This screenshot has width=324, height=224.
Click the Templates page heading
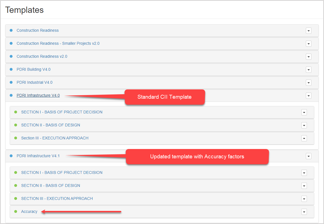point(24,10)
